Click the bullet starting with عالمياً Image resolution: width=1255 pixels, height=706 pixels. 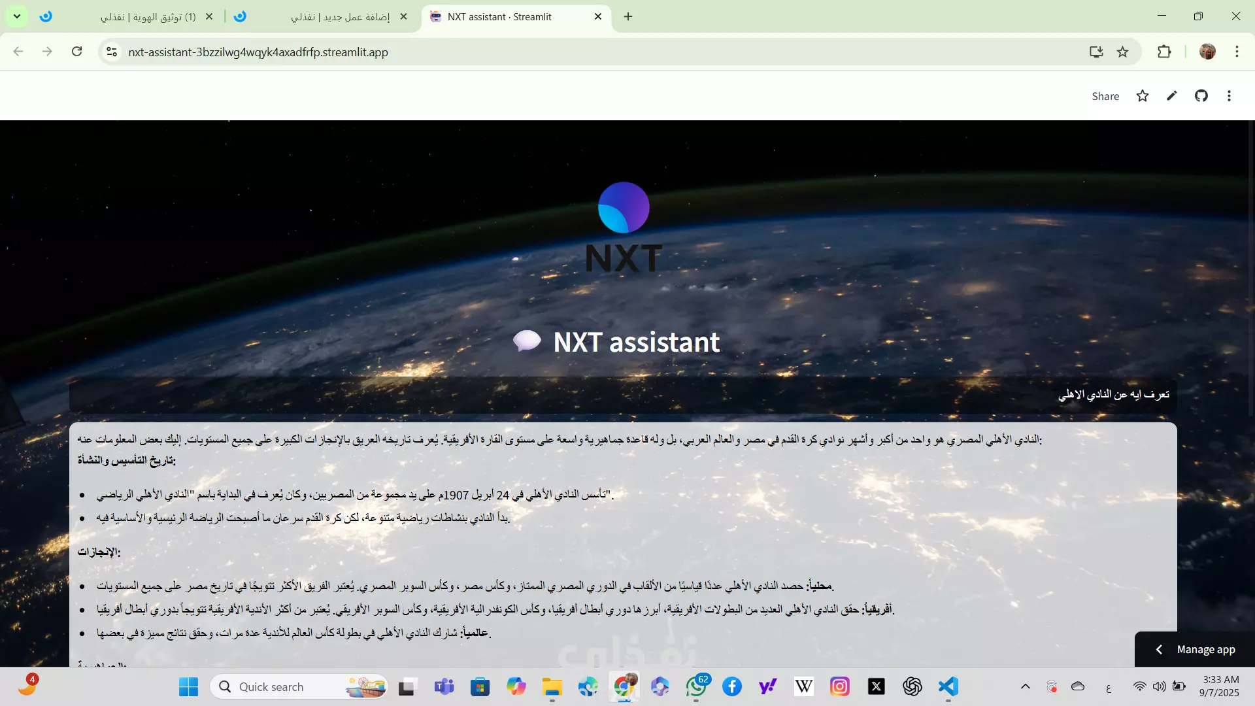click(x=293, y=633)
